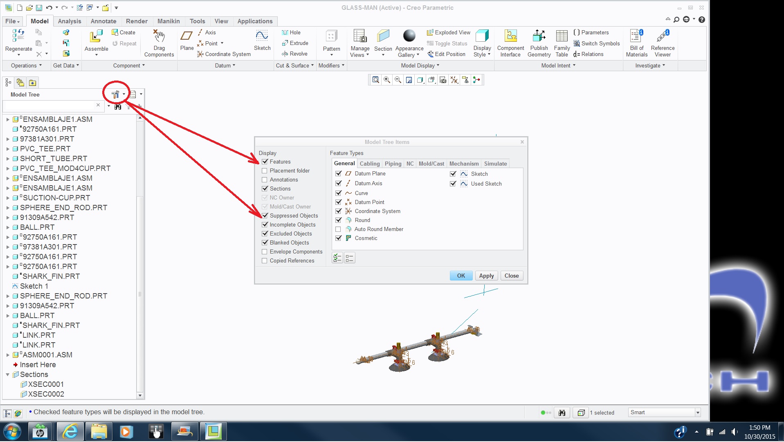Click the Model Tree search field
This screenshot has width=784, height=442.
tap(52, 106)
